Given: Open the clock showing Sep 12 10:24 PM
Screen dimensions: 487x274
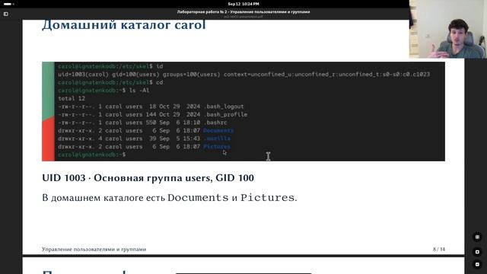Looking at the screenshot, I should click(x=243, y=4).
